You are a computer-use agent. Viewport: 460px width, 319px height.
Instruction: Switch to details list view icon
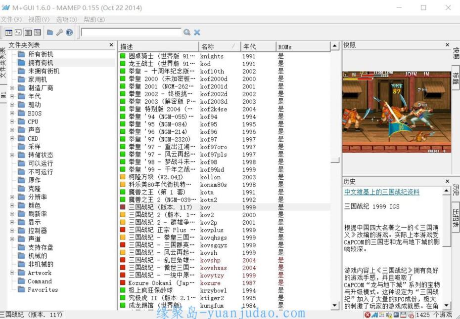pyautogui.click(x=28, y=32)
